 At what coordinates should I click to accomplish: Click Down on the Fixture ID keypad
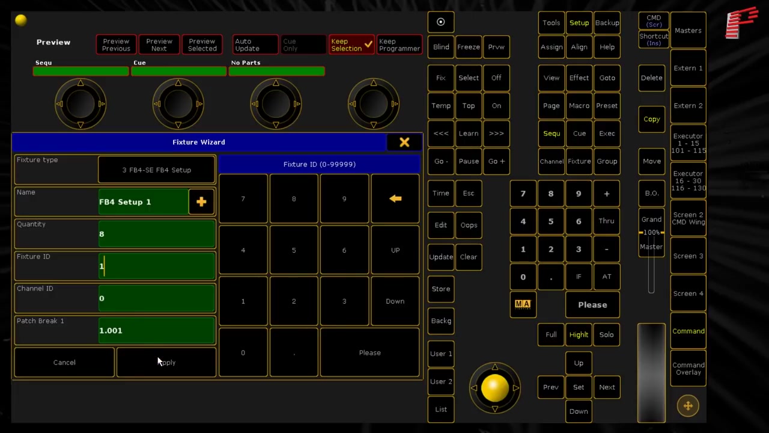(x=395, y=301)
